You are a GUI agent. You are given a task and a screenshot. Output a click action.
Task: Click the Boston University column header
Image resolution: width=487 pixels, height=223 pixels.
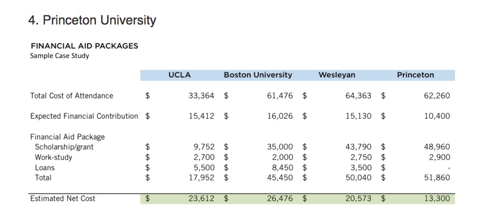click(x=258, y=75)
